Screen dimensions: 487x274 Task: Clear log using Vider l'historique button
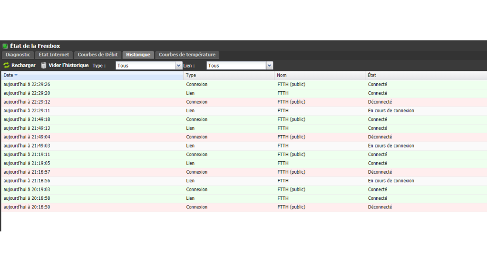point(65,65)
